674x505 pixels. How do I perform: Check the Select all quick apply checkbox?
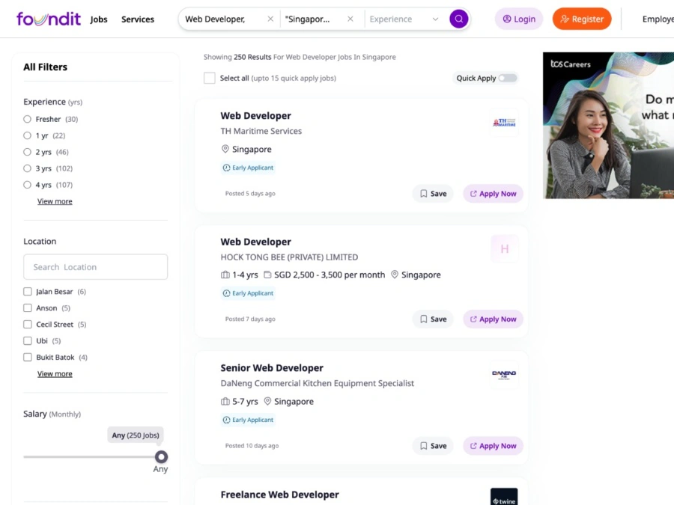pyautogui.click(x=210, y=78)
